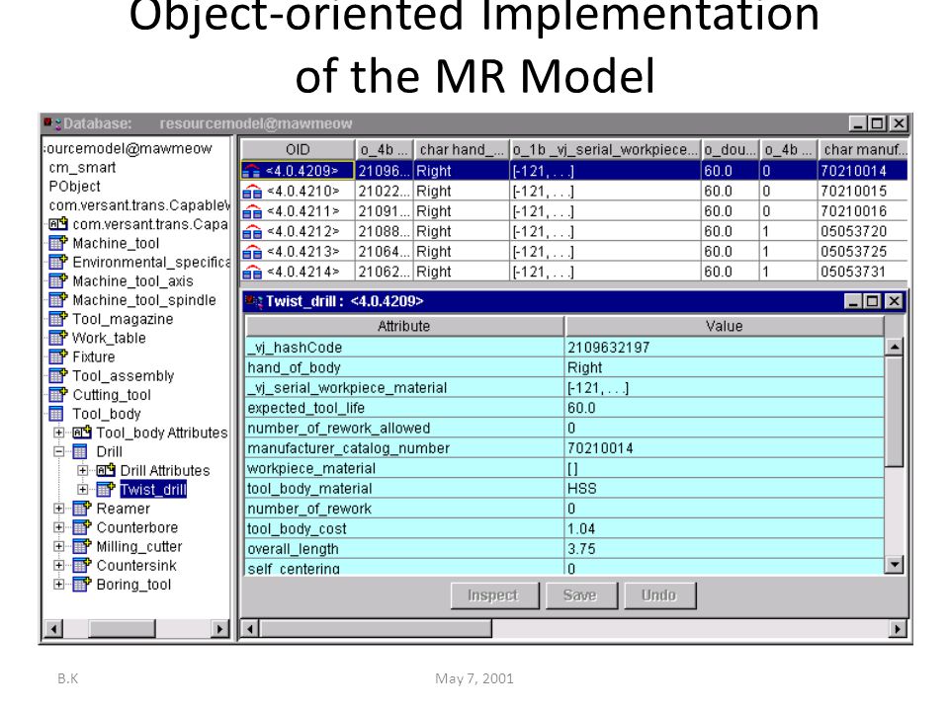949x711 pixels.
Task: Expand the Twist_drill node
Action: 83,489
